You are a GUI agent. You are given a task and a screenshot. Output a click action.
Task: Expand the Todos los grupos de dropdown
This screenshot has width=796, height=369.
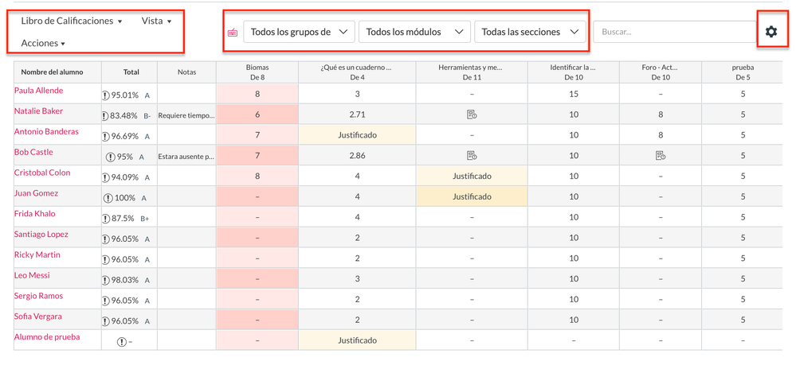click(299, 32)
